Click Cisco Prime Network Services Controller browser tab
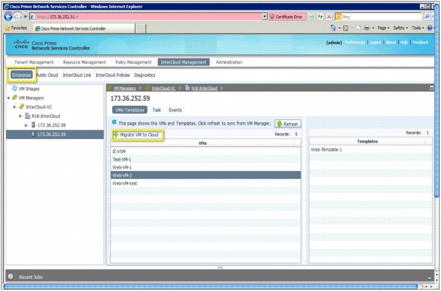 pyautogui.click(x=84, y=28)
